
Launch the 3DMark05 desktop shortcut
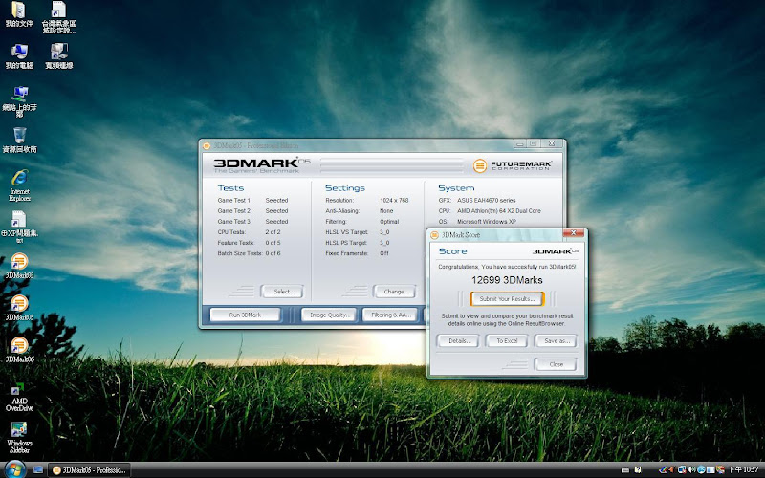click(19, 308)
